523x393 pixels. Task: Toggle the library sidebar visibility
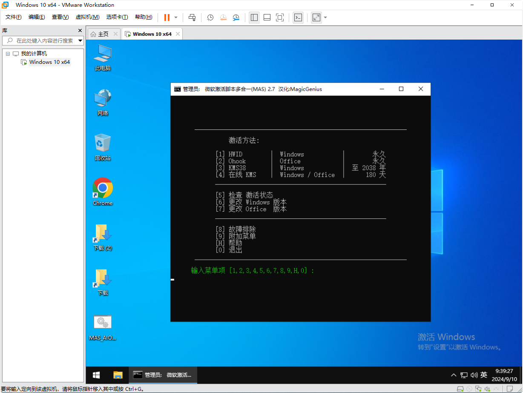pyautogui.click(x=254, y=17)
